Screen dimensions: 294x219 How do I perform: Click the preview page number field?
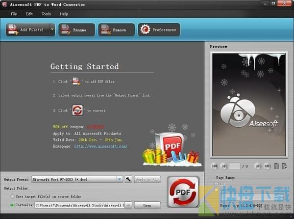pos(234,166)
